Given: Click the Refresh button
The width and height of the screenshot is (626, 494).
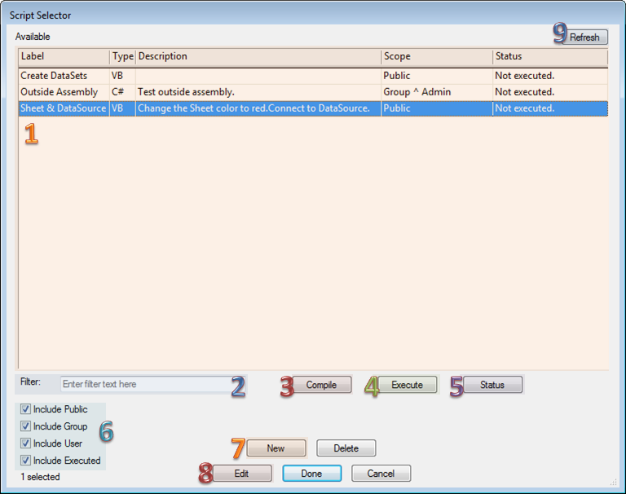Looking at the screenshot, I should (x=584, y=37).
